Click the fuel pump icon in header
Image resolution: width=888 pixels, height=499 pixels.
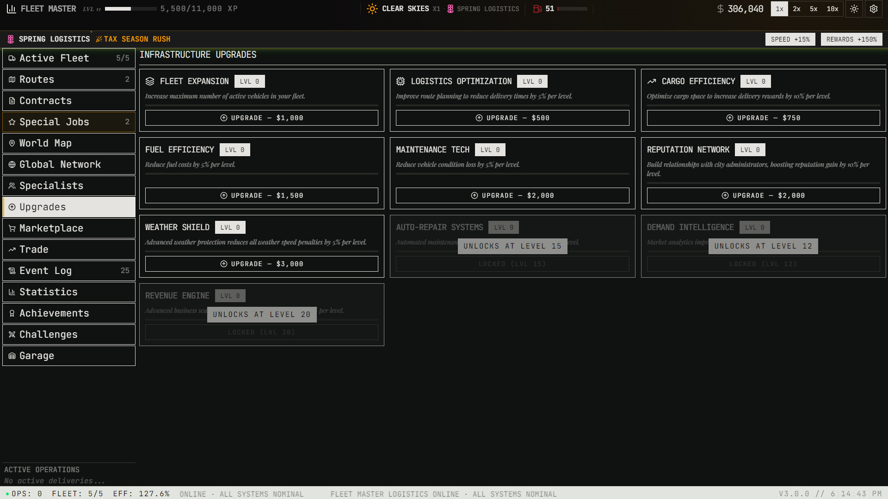(537, 9)
